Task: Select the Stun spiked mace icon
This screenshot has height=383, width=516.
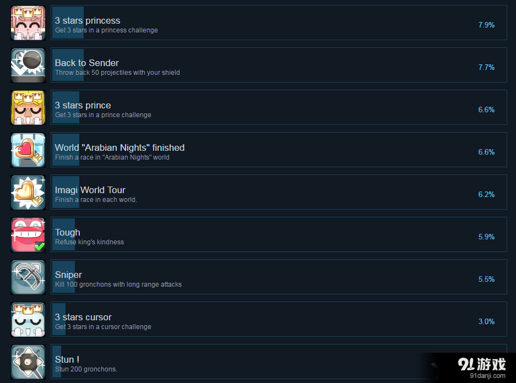Action: [x=28, y=362]
